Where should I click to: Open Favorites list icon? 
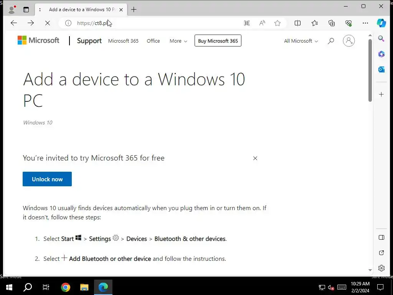point(315,23)
